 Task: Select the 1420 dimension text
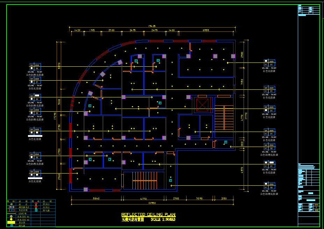[x=77, y=30]
